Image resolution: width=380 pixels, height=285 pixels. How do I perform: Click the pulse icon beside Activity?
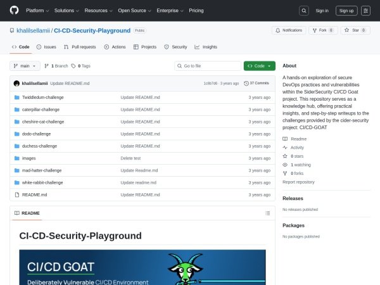[285, 148]
